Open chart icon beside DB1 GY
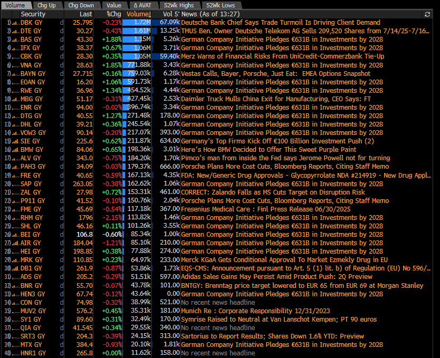 [15, 268]
